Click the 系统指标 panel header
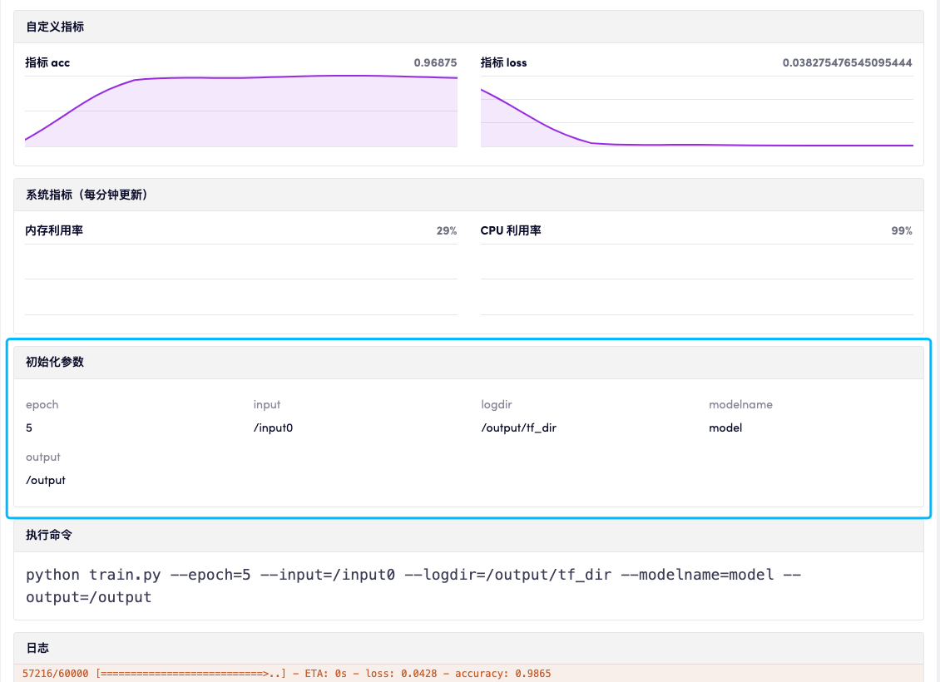Image resolution: width=940 pixels, height=682 pixels. coord(87,195)
